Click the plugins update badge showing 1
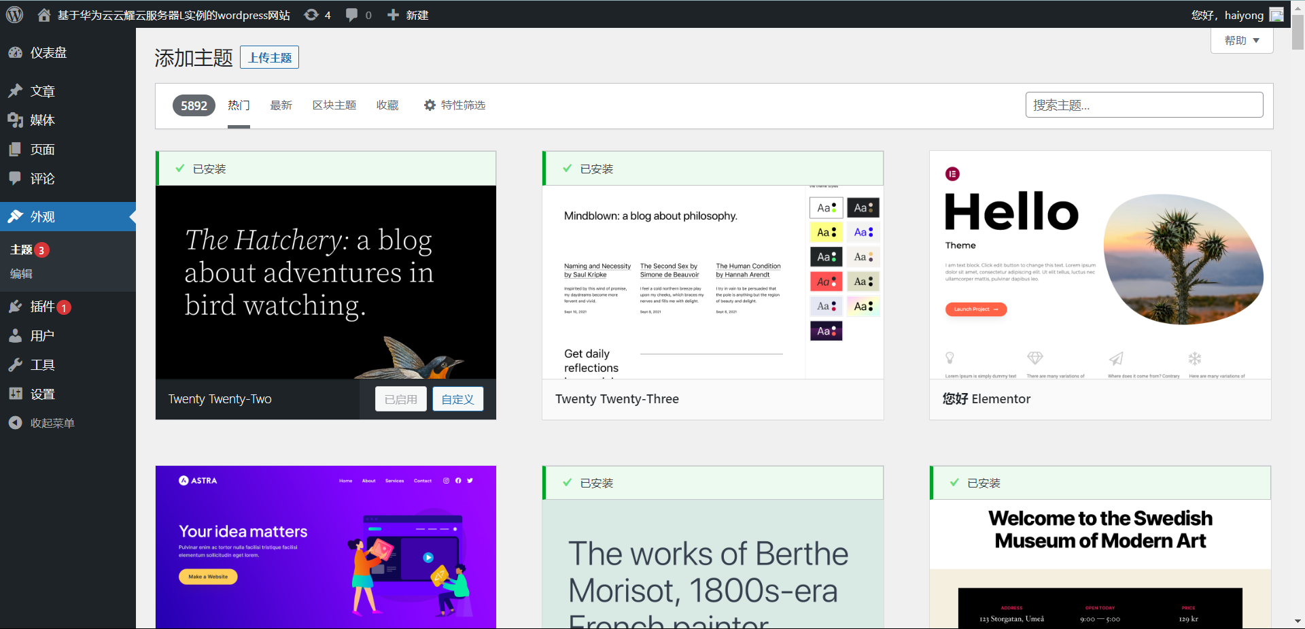The width and height of the screenshot is (1305, 629). [64, 307]
